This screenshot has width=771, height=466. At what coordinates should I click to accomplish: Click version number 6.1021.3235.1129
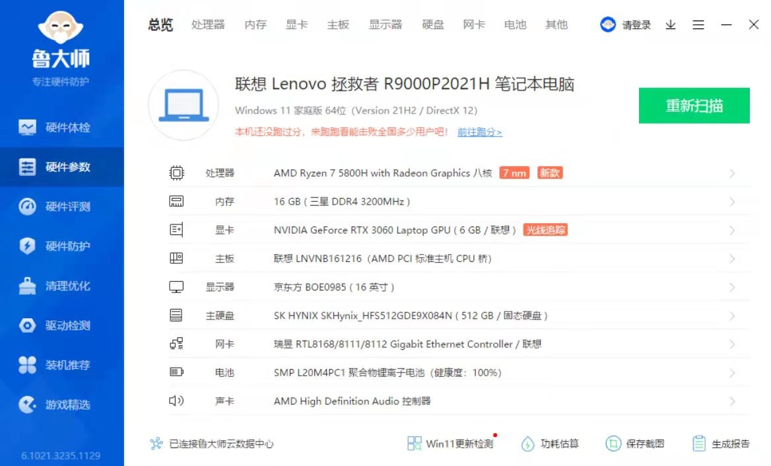[61, 455]
